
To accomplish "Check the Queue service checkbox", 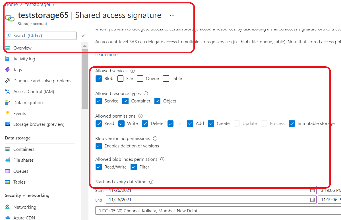I will pyautogui.click(x=140, y=79).
